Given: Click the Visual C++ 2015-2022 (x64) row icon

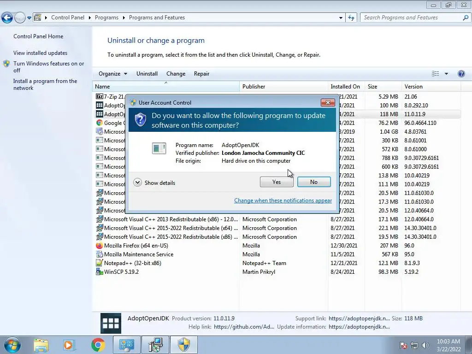Looking at the screenshot, I should [100, 228].
